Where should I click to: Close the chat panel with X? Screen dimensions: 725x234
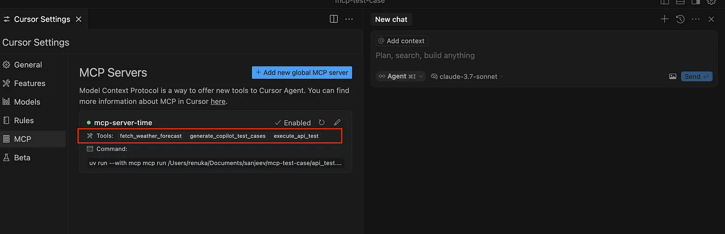coord(711,19)
